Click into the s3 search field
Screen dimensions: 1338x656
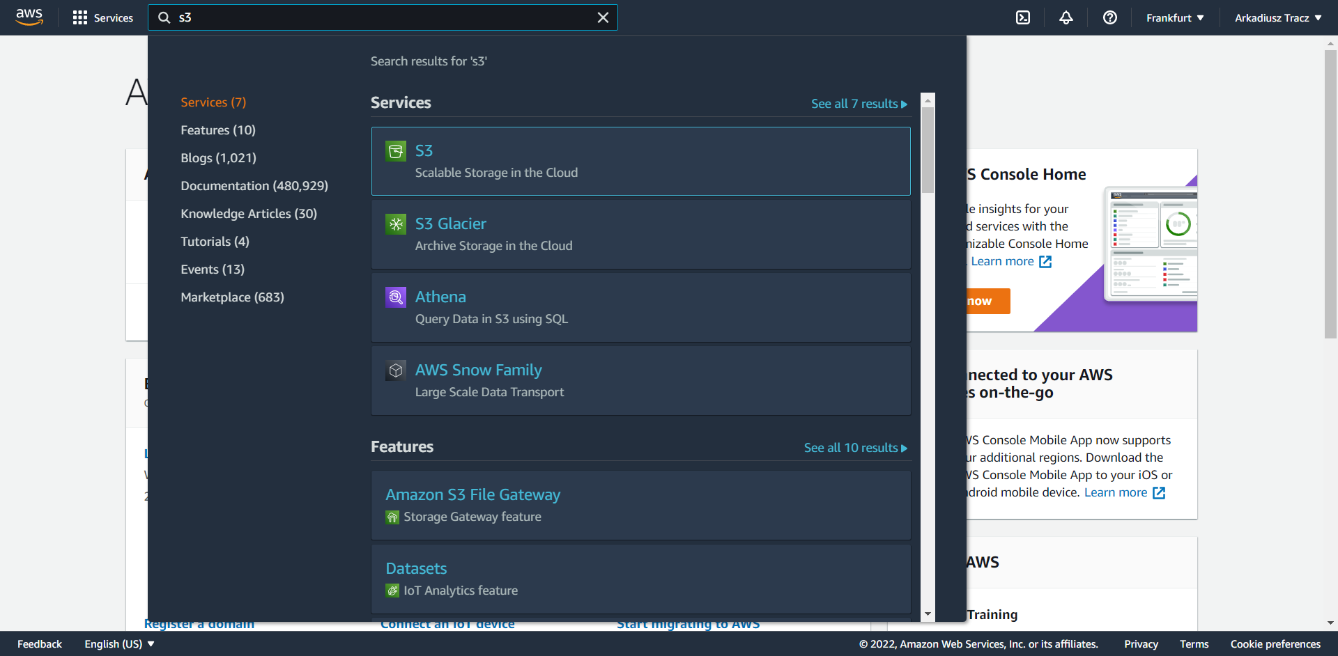click(x=383, y=17)
